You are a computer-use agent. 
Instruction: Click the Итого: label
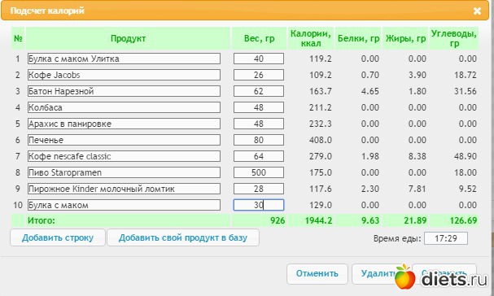[41, 220]
